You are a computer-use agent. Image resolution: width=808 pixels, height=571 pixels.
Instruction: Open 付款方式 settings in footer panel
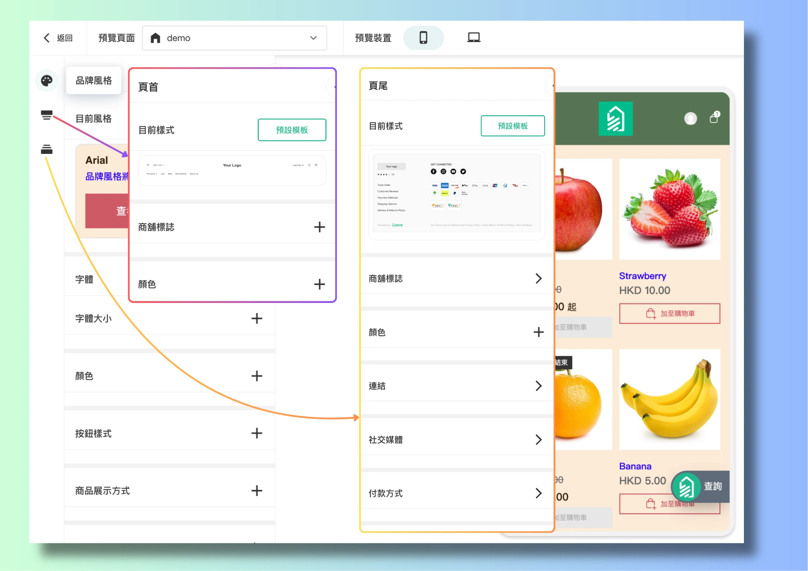[x=538, y=493]
